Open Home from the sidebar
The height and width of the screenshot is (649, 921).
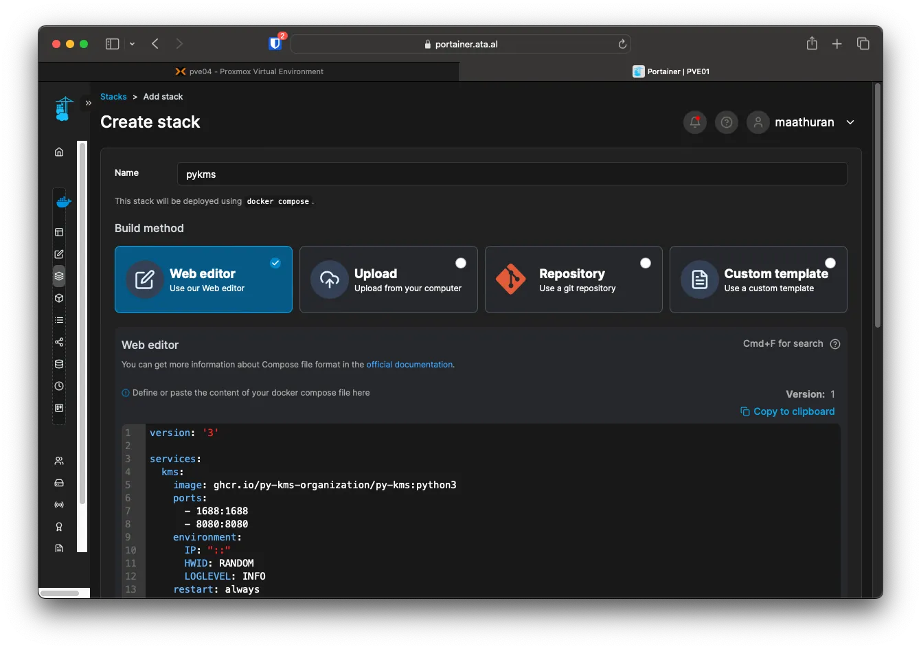tap(59, 152)
